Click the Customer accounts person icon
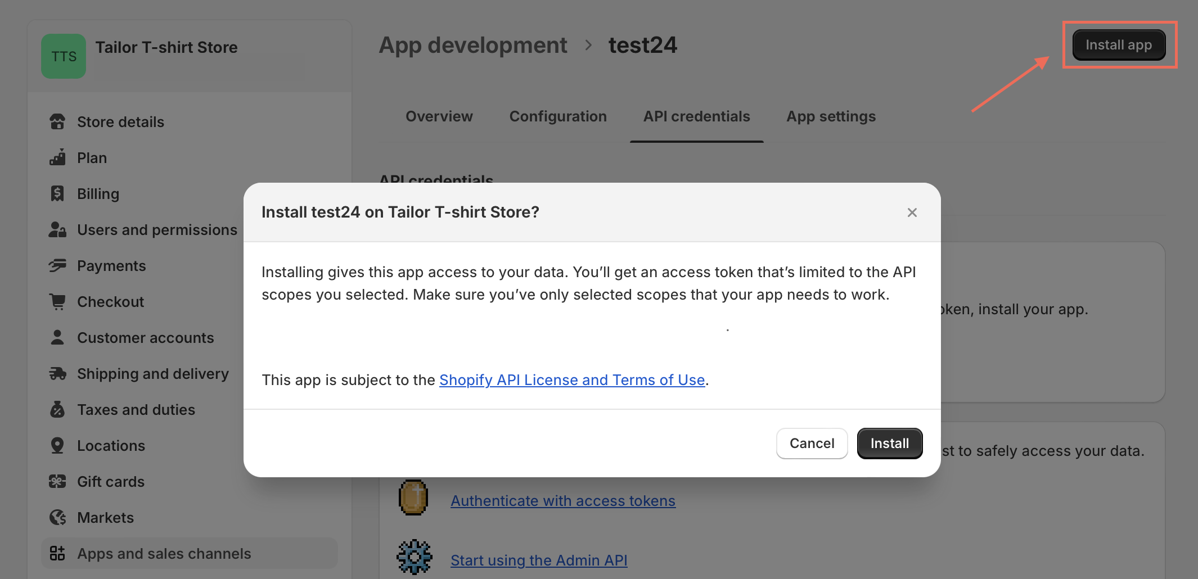This screenshot has width=1198, height=579. click(x=58, y=337)
